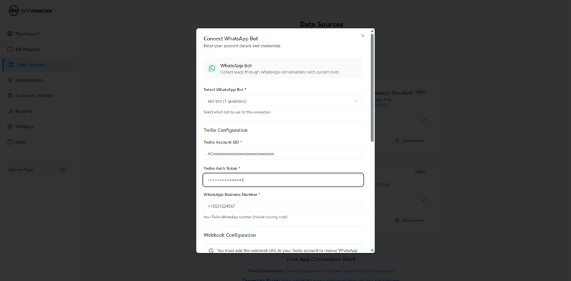This screenshot has width=571, height=281.
Task: Click the Automations lightning icon
Action: [10, 80]
